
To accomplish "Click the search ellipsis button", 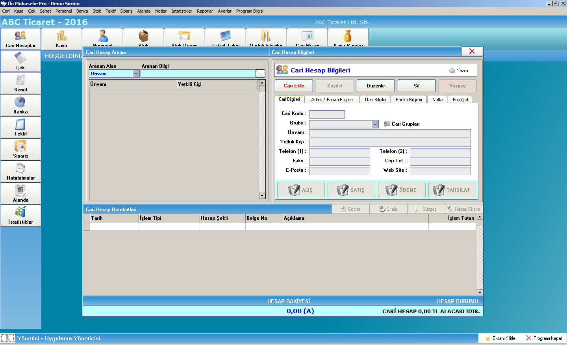I will pyautogui.click(x=260, y=74).
